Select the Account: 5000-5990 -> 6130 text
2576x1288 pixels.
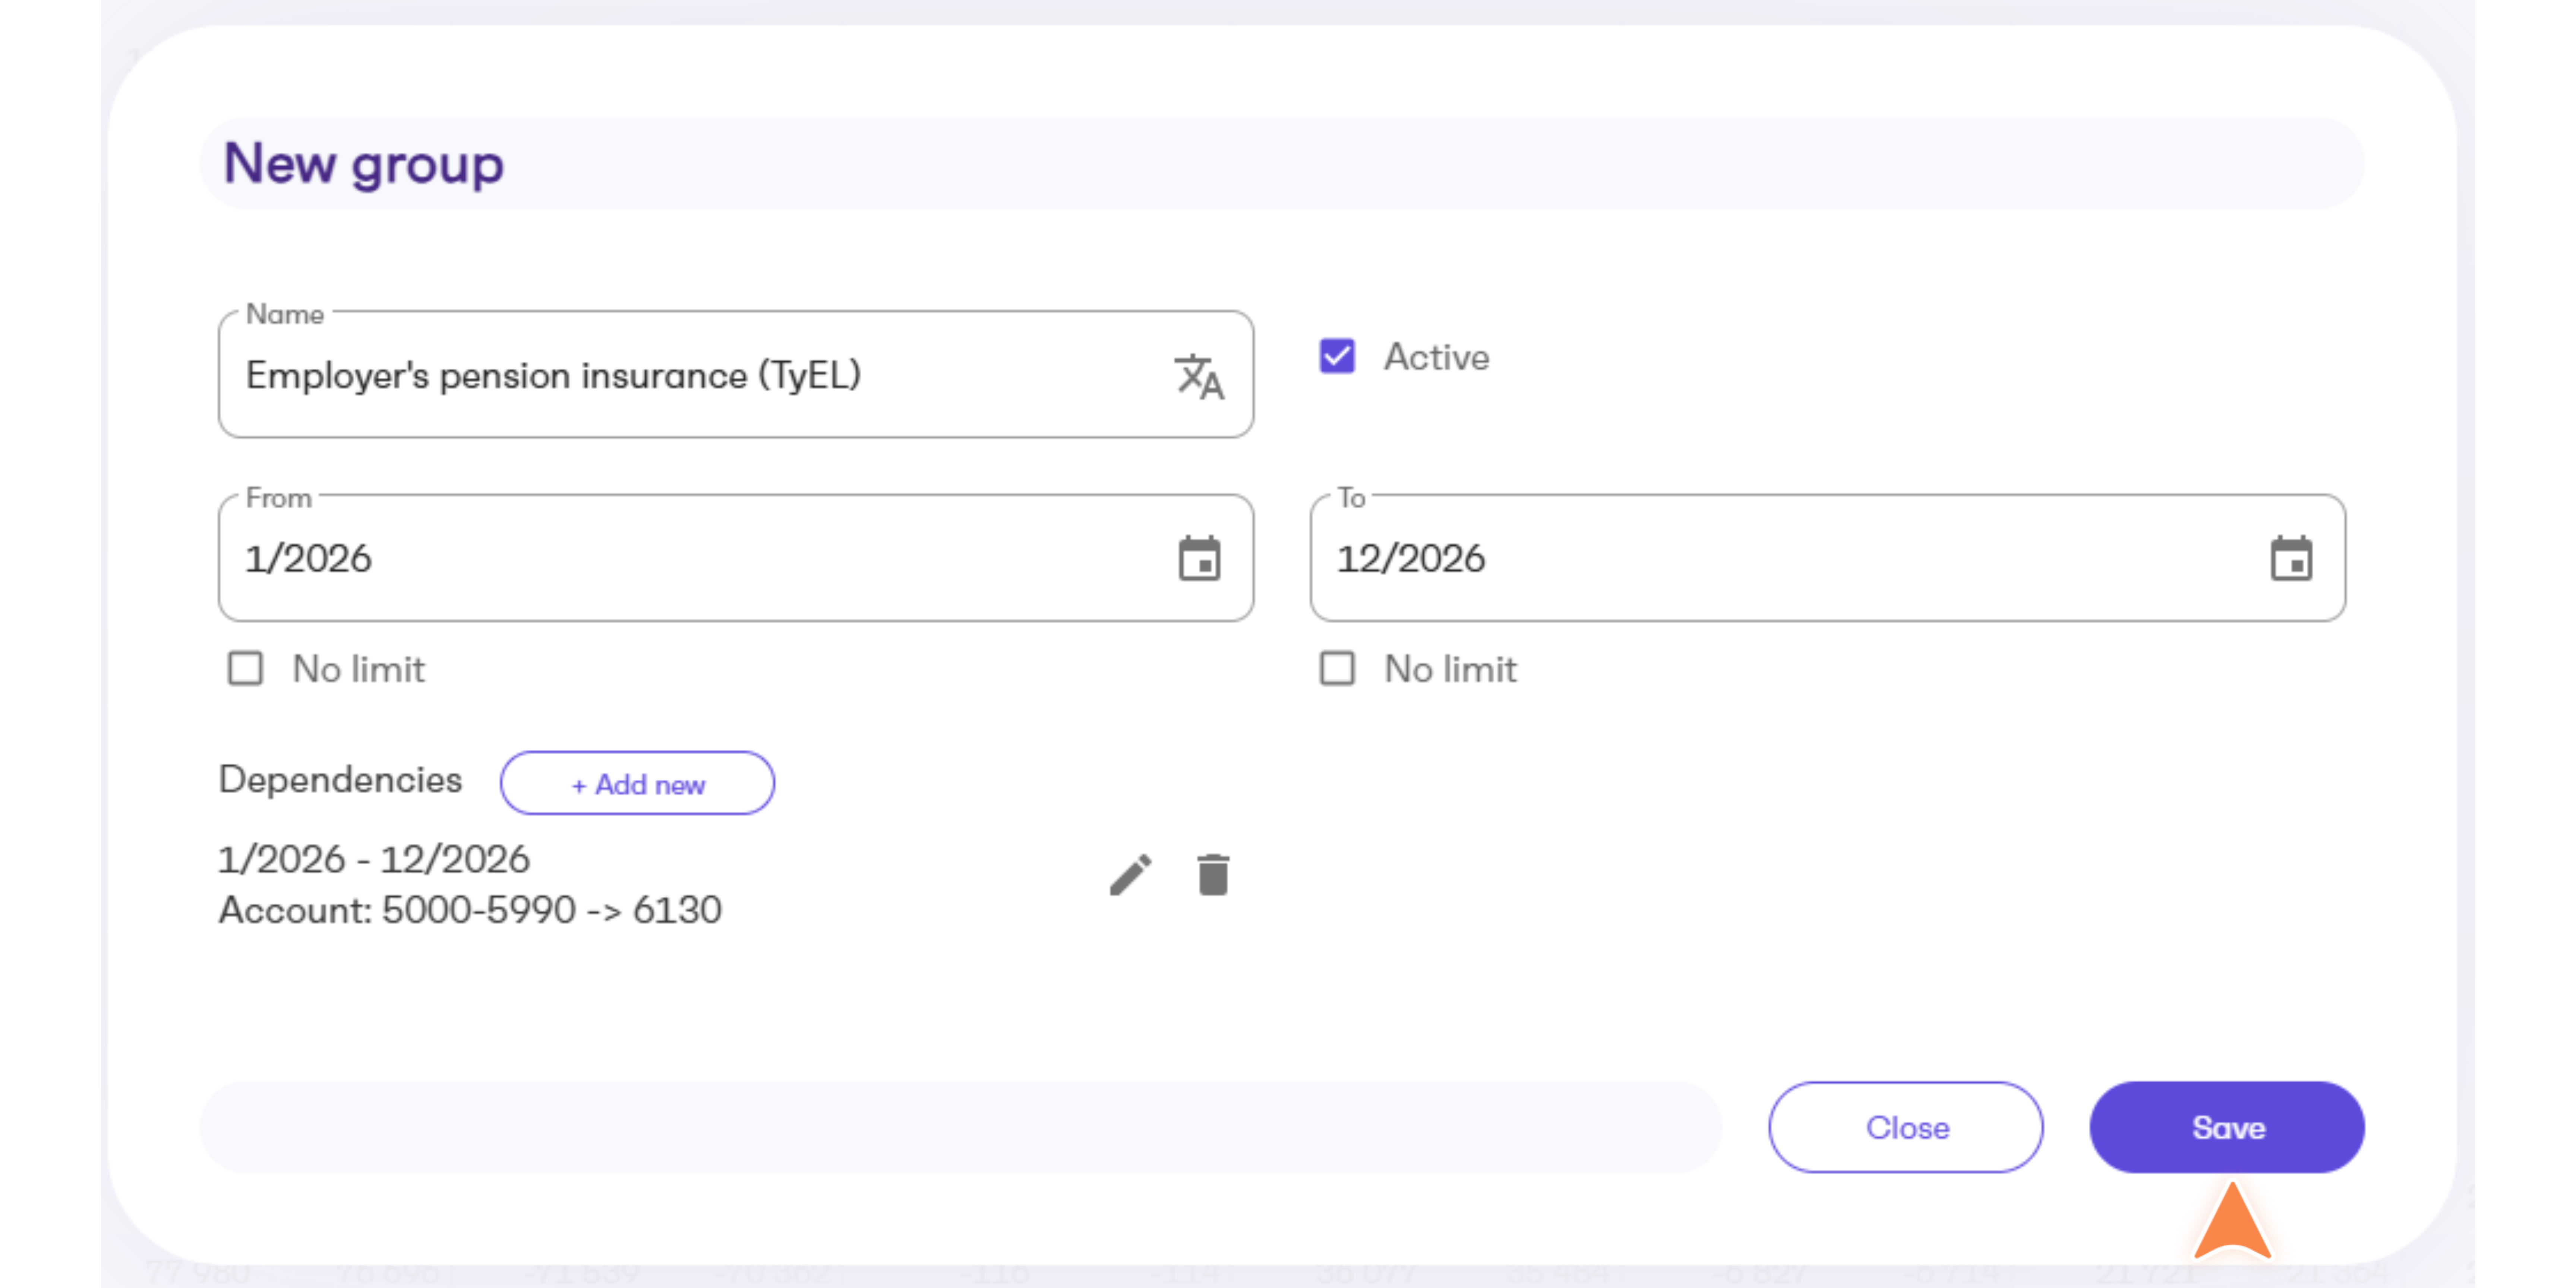[470, 910]
